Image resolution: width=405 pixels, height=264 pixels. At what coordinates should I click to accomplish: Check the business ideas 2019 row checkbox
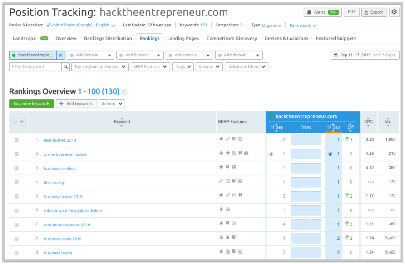click(x=16, y=239)
